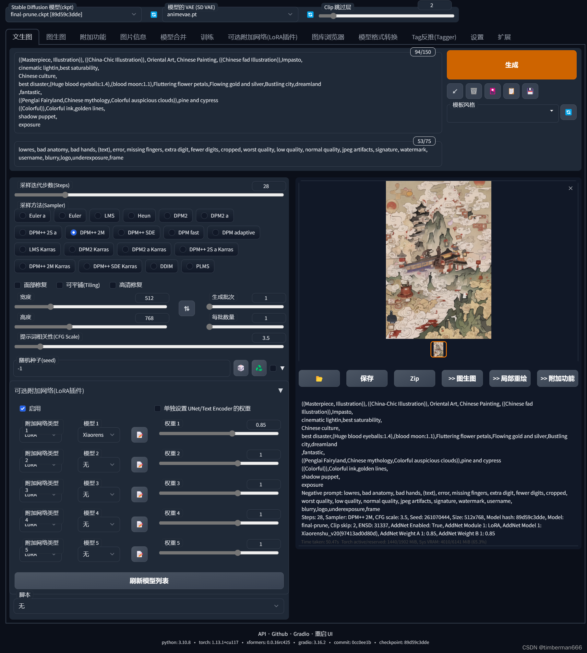Send image to >> 图生图
The height and width of the screenshot is (653, 587).
[462, 378]
